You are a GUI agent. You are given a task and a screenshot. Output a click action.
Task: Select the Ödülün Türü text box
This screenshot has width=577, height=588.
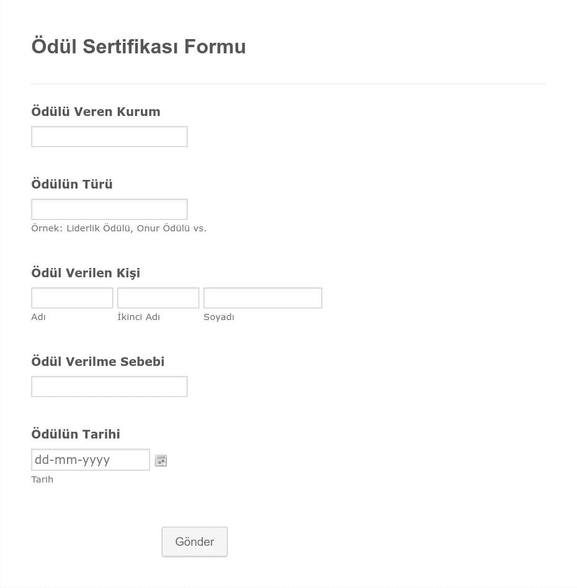(x=109, y=209)
